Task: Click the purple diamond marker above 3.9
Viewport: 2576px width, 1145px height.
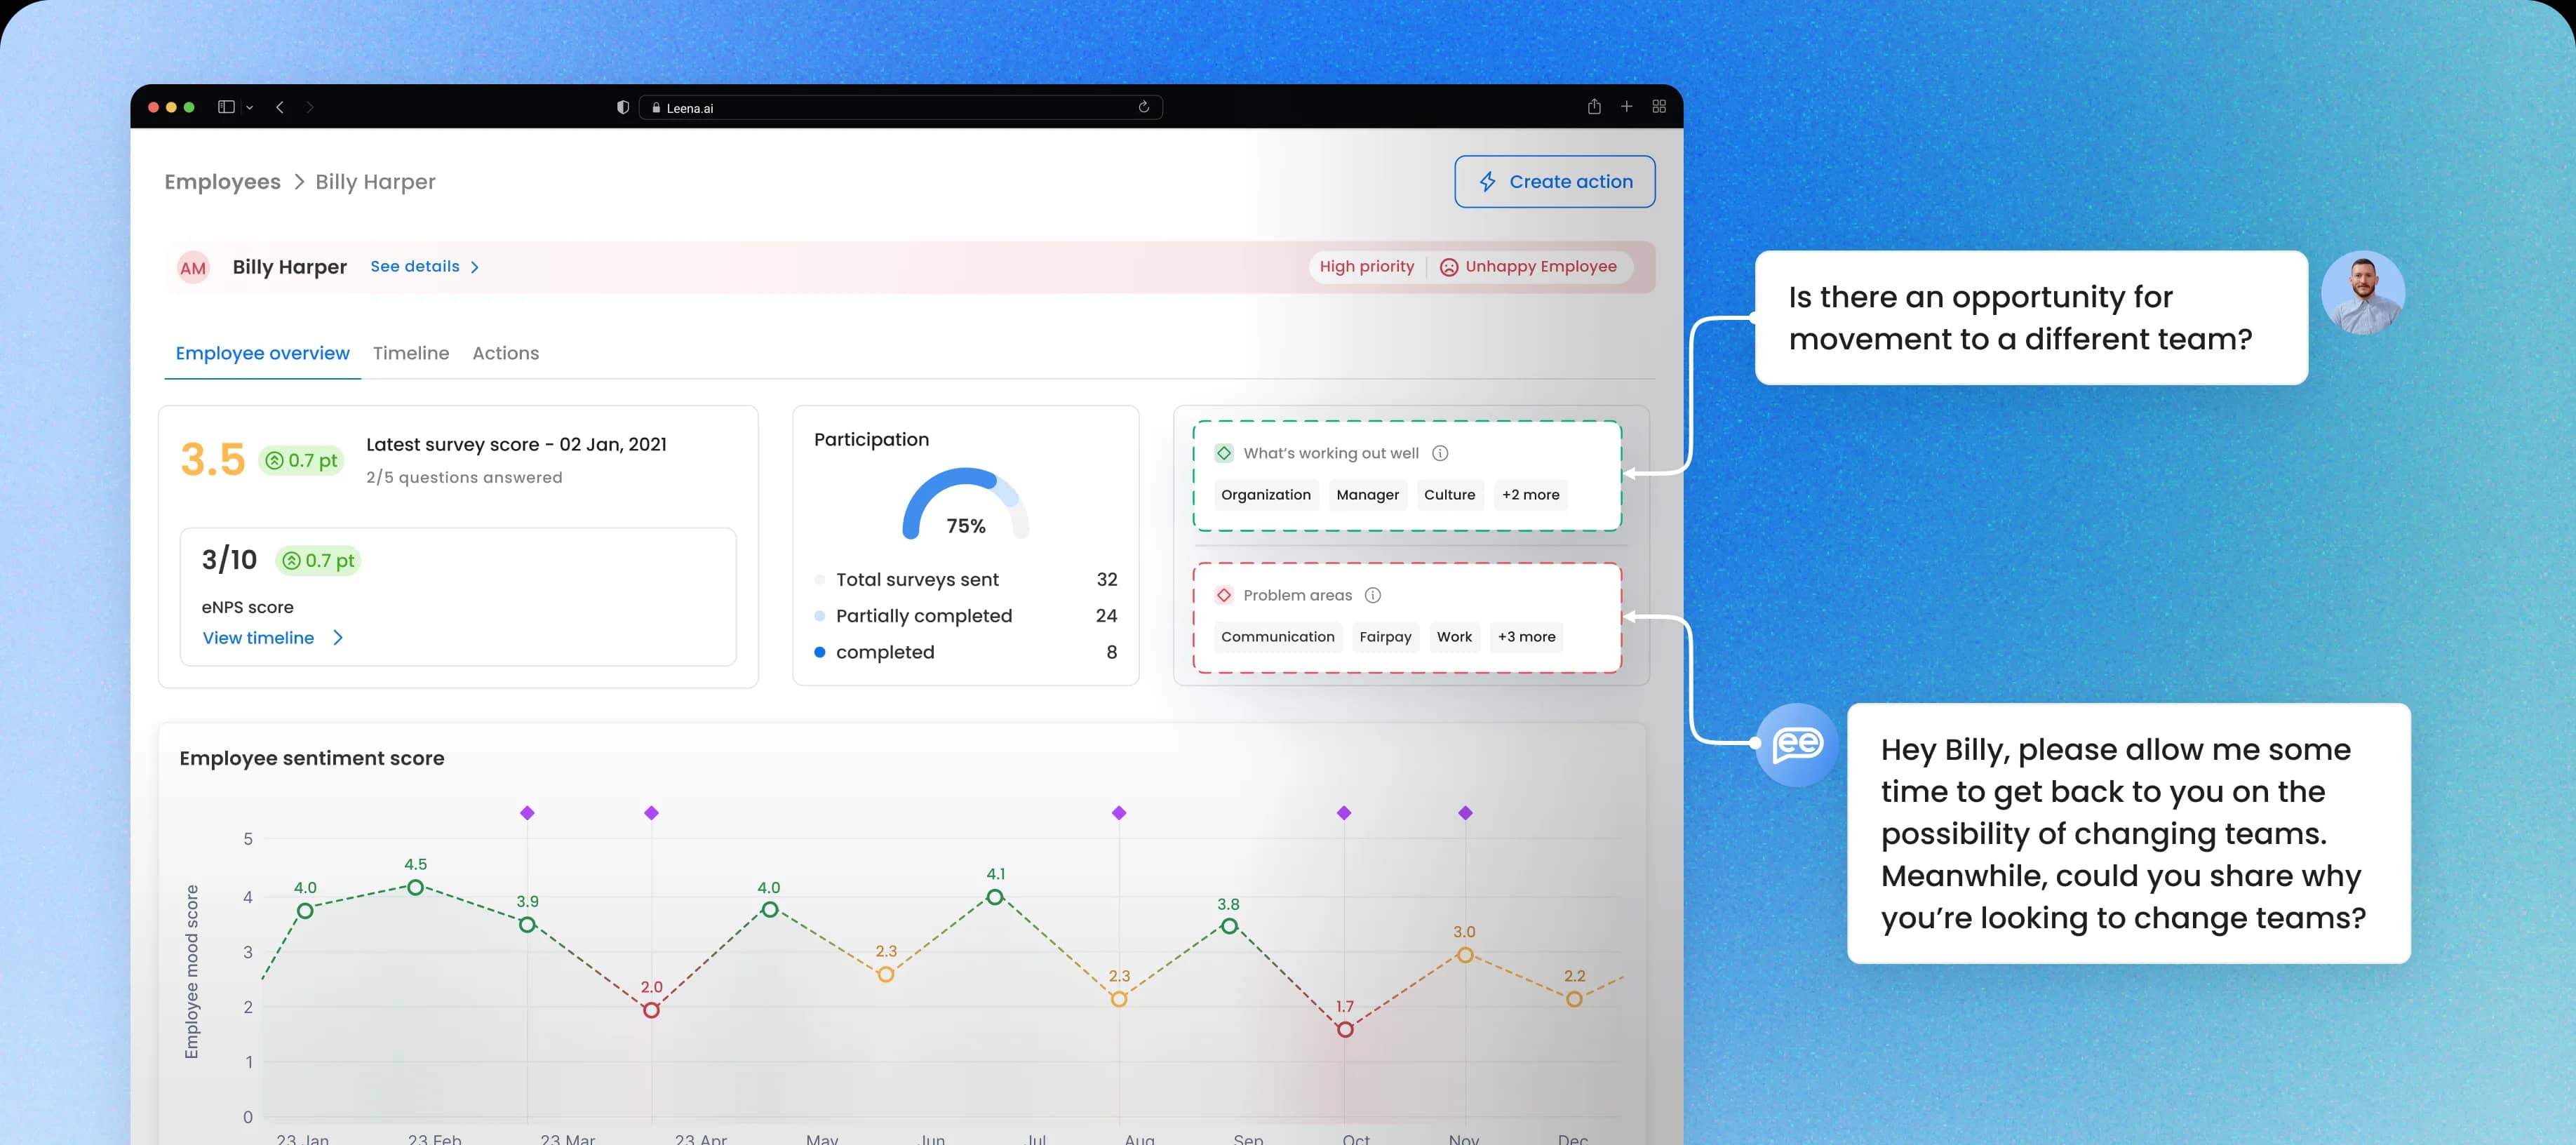Action: pyautogui.click(x=527, y=813)
